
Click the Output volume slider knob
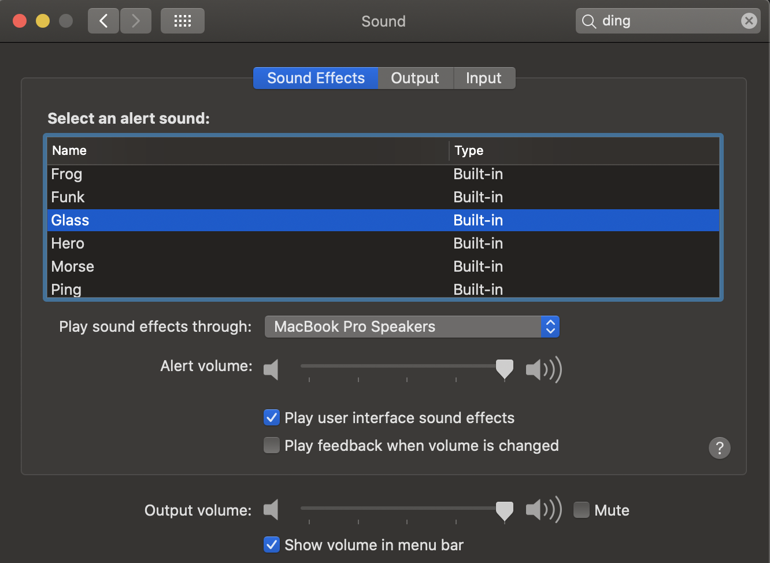[x=505, y=510]
